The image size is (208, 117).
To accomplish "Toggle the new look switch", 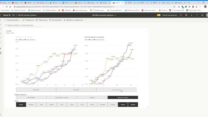I will point(159,15).
